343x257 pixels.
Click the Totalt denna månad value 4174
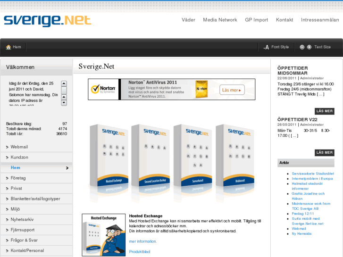[63, 129]
